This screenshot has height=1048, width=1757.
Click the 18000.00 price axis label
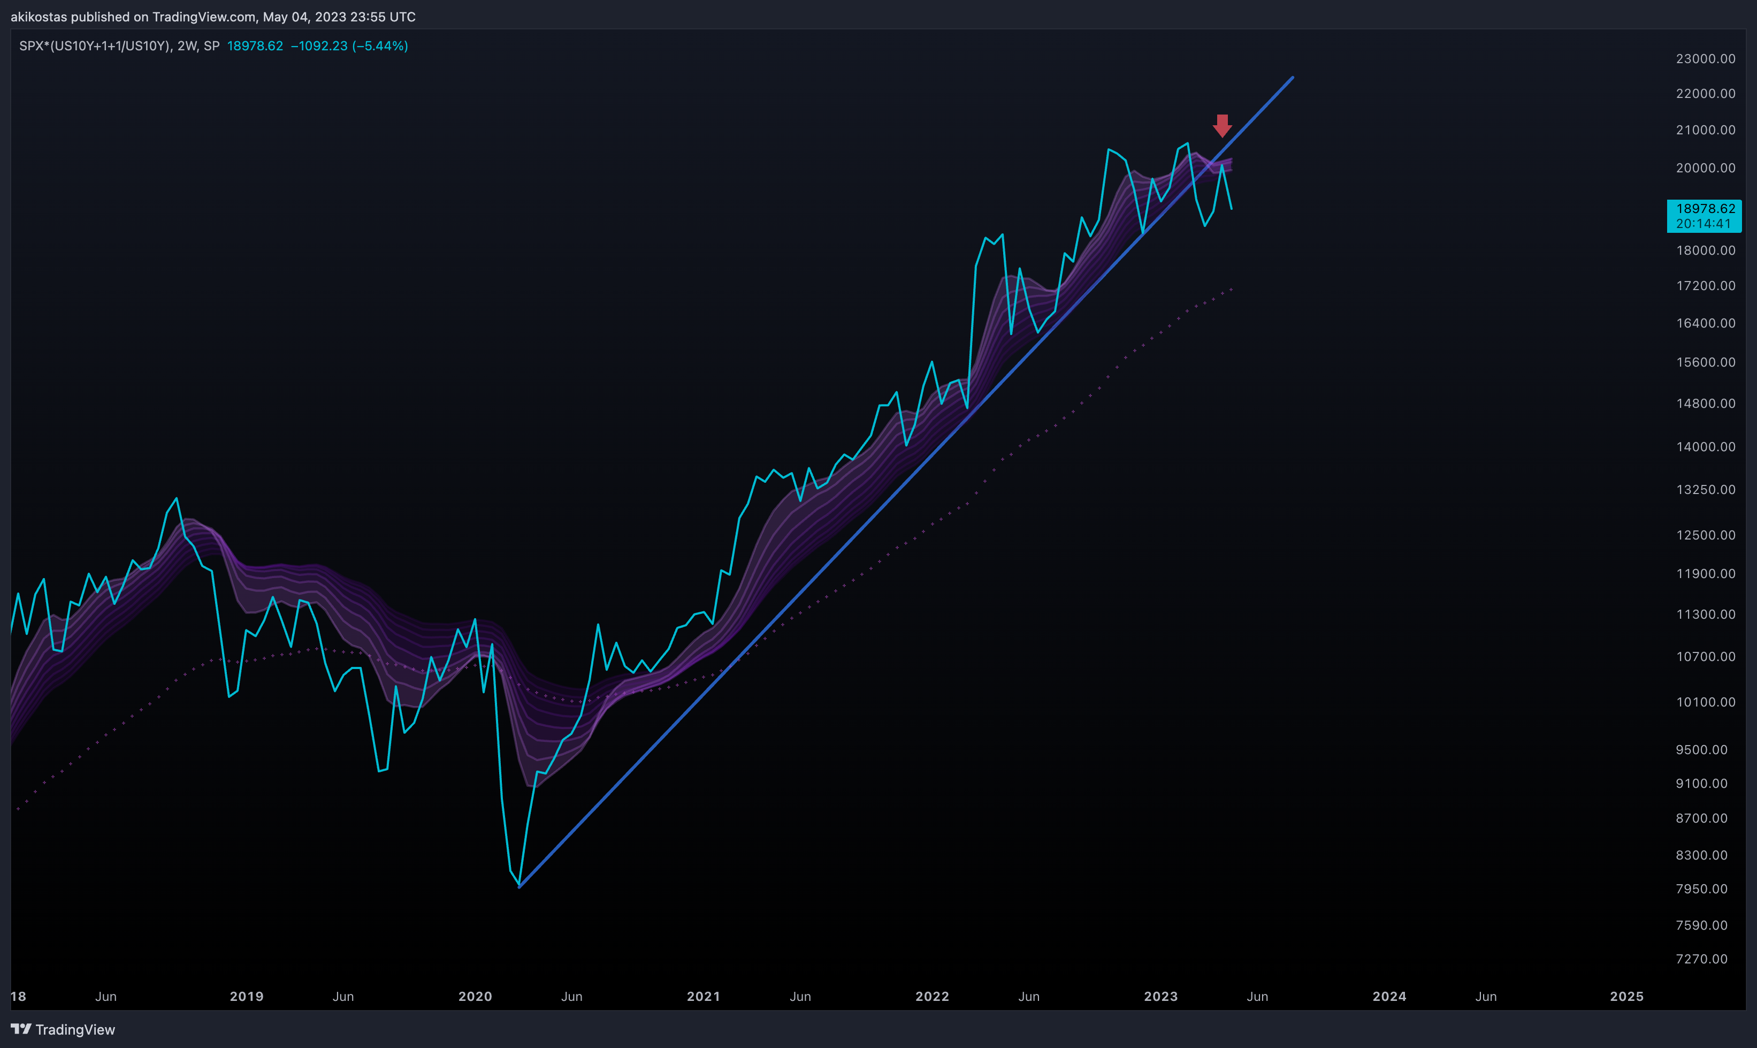point(1706,250)
